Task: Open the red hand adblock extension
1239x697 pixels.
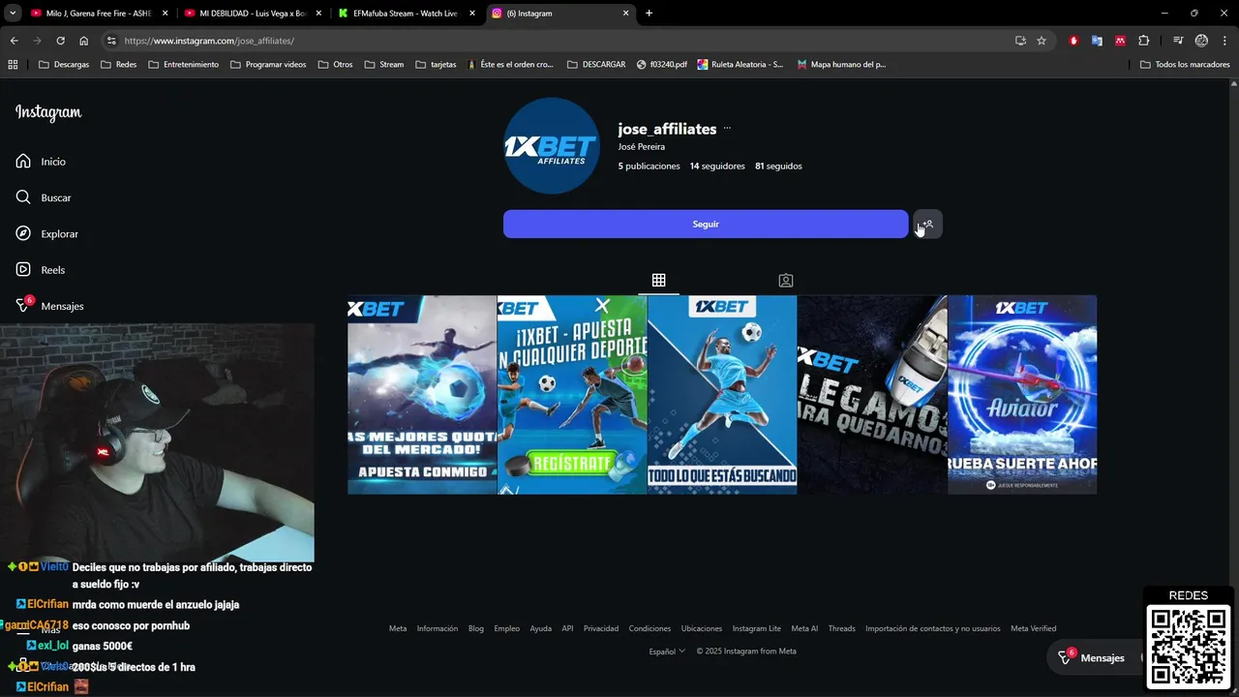Action: 1073,41
